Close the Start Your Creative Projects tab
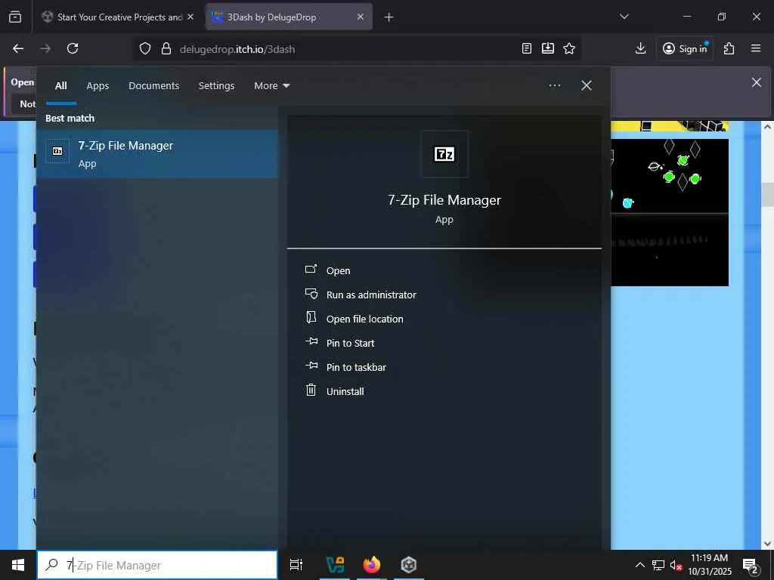Viewport: 774px width, 580px height. tap(190, 17)
